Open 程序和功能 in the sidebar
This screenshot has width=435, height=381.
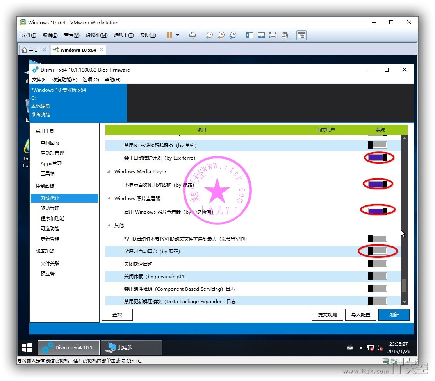pos(52,218)
